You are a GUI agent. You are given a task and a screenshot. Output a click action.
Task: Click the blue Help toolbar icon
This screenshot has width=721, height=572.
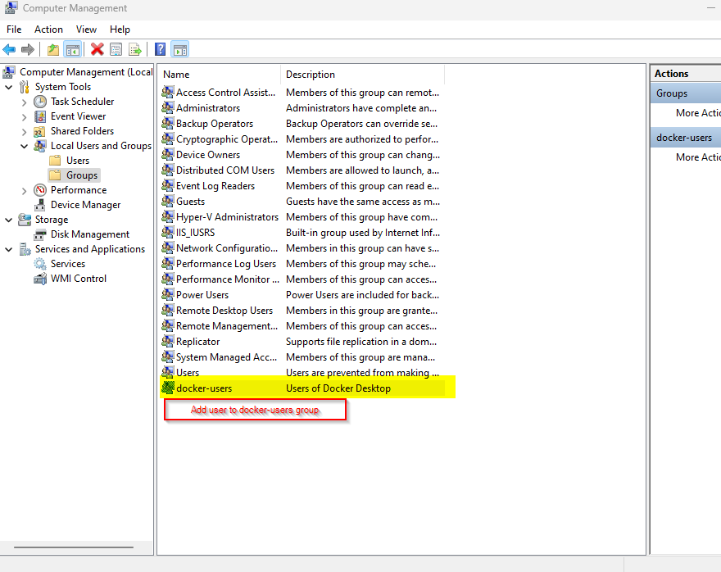click(161, 49)
